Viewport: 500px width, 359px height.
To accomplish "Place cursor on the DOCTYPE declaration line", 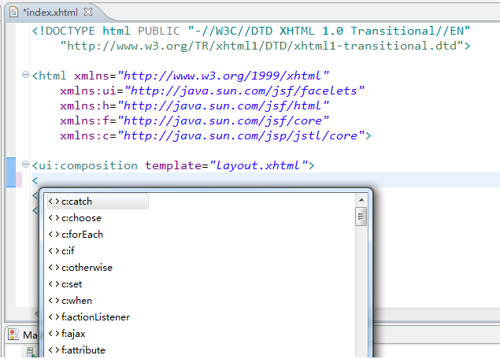I will (x=251, y=31).
